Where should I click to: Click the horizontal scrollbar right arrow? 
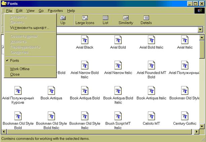coord(197,132)
